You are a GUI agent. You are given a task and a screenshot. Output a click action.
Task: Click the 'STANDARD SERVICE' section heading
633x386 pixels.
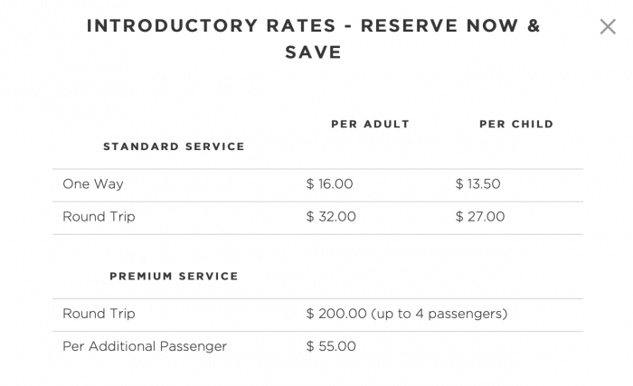click(x=174, y=146)
